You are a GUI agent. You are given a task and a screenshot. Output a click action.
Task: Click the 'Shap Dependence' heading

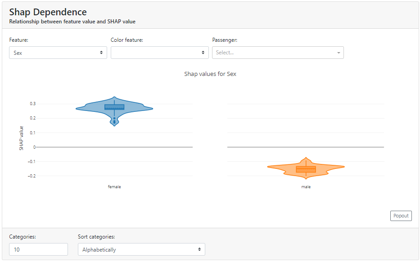[x=48, y=12]
